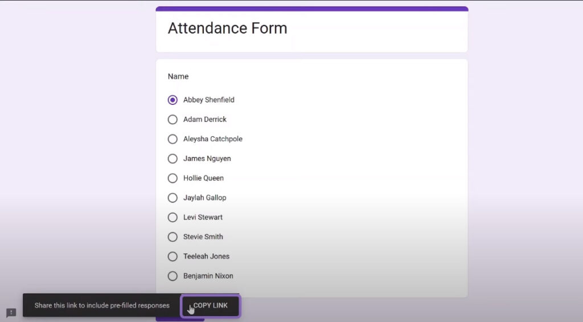Select Aleysha Catchpole radio option
Image resolution: width=583 pixels, height=322 pixels.
[173, 139]
